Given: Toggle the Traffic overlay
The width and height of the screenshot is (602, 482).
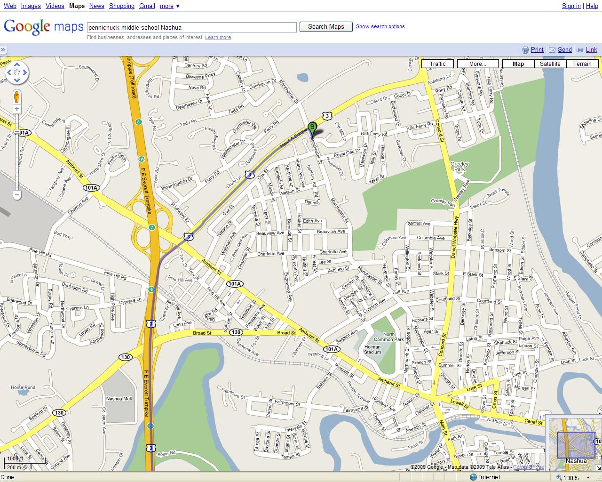Looking at the screenshot, I should point(437,64).
